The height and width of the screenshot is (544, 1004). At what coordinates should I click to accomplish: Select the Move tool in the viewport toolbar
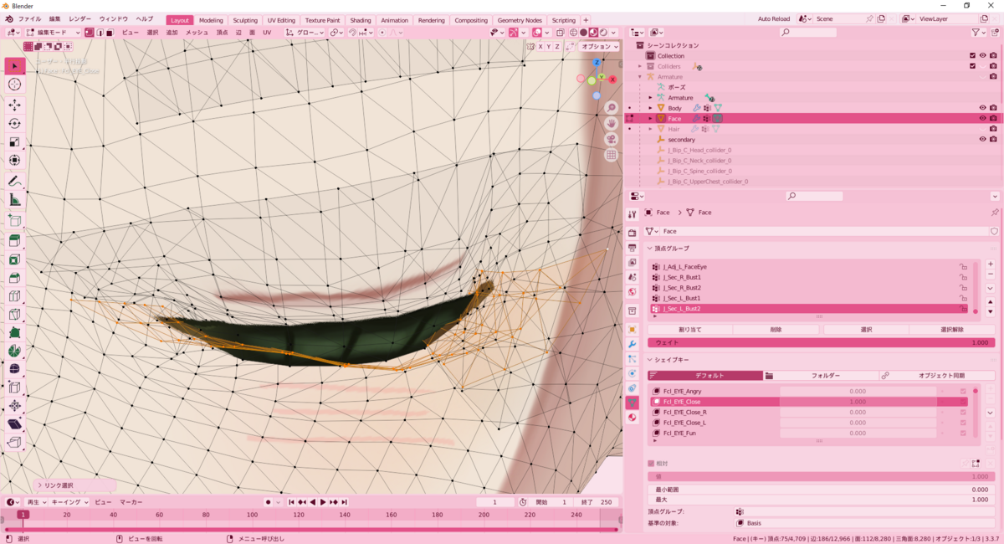tap(14, 105)
